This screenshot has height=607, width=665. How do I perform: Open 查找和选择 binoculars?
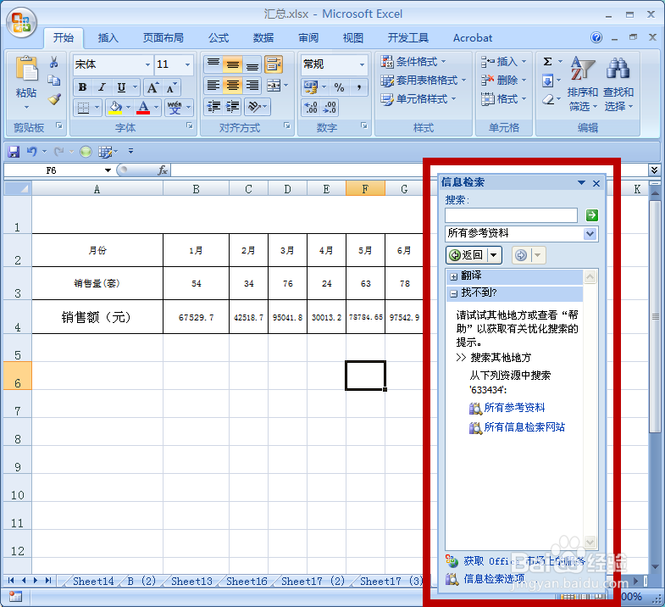pyautogui.click(x=618, y=84)
